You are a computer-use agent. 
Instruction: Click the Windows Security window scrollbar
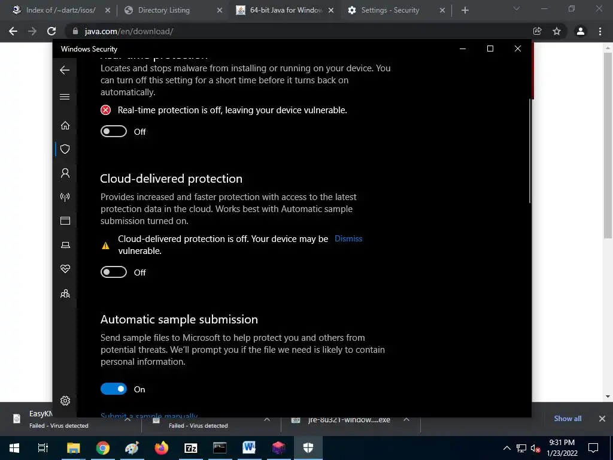(x=530, y=150)
